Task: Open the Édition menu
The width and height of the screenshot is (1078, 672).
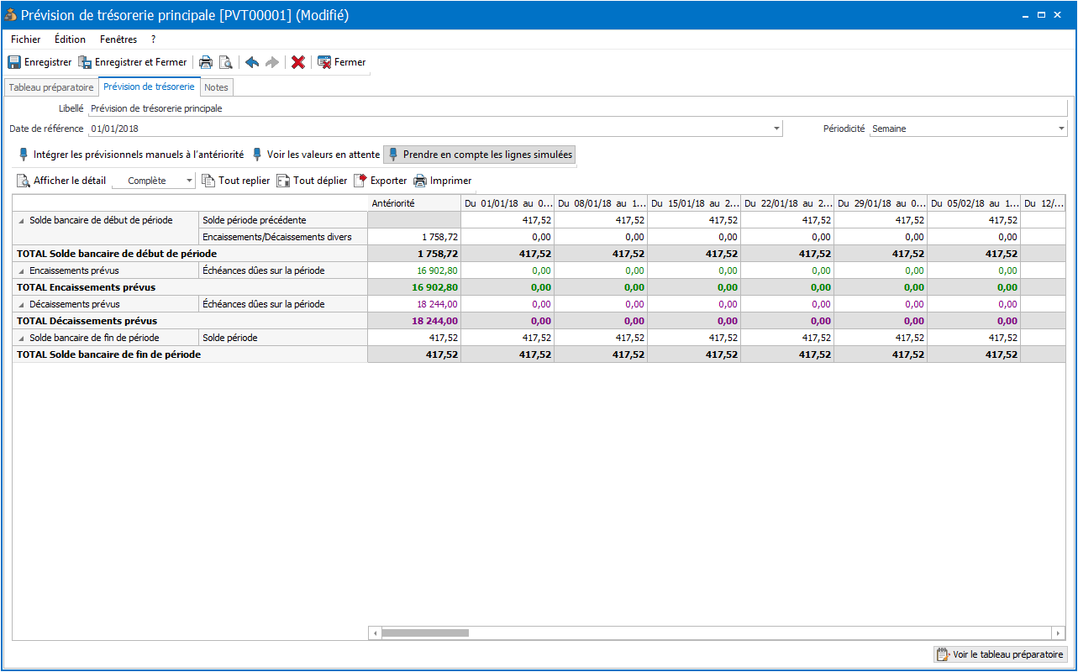Action: (70, 39)
